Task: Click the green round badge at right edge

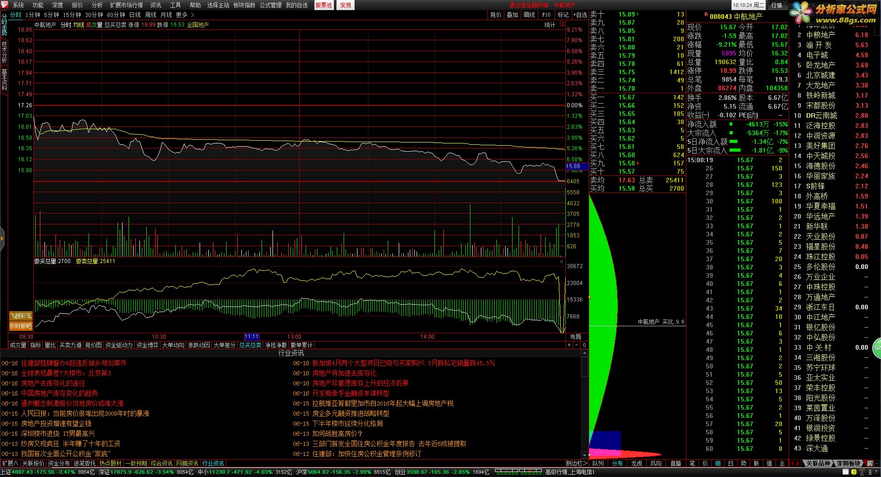Action: tap(877, 348)
